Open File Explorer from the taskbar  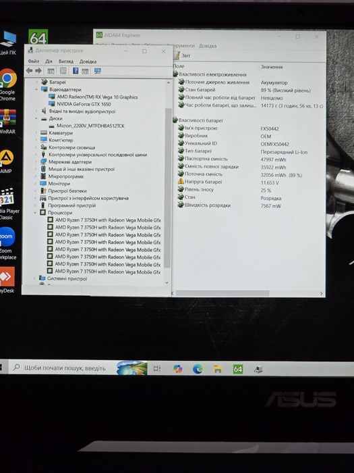click(218, 369)
